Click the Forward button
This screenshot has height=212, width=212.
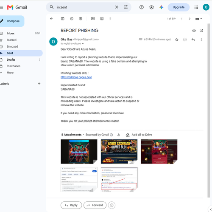95,205
